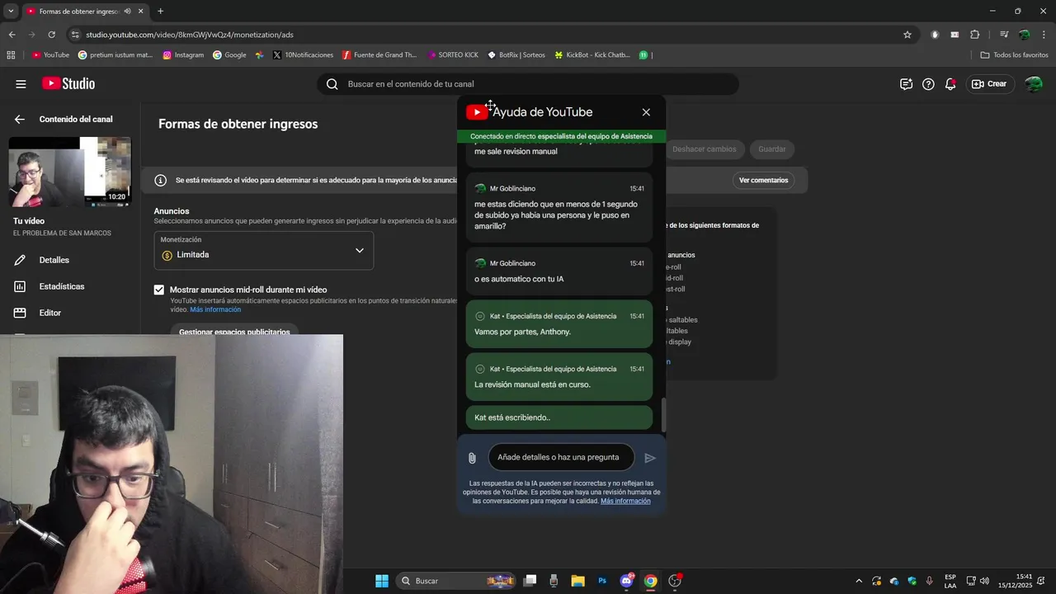The width and height of the screenshot is (1056, 594).
Task: Open Todos los favoritos folder
Action: [1014, 55]
